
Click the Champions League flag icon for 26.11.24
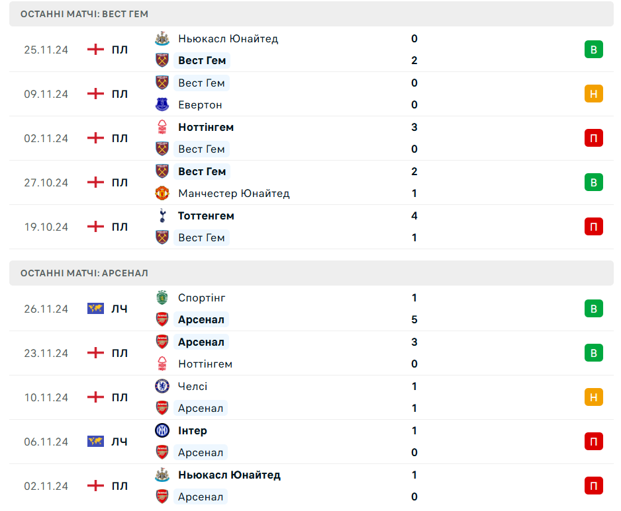click(x=95, y=309)
